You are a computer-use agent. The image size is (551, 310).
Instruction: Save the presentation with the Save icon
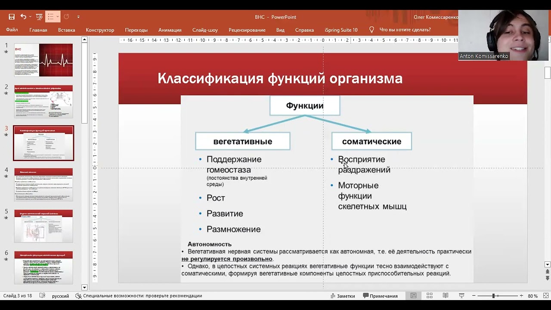click(12, 17)
